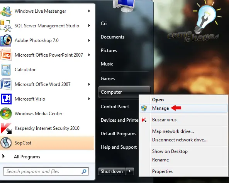Click the PowerPoint 2007 icon
Image resolution: width=229 pixels, height=183 pixels.
coord(6,55)
